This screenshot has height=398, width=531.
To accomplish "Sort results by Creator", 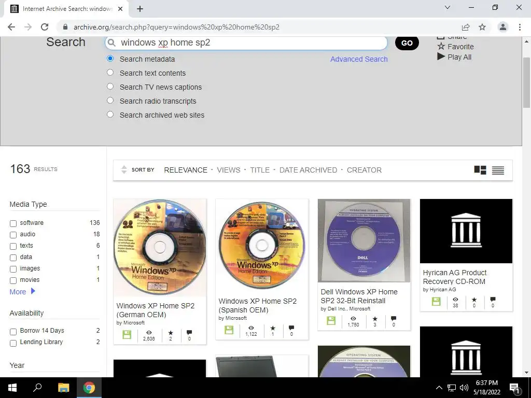I will 364,170.
